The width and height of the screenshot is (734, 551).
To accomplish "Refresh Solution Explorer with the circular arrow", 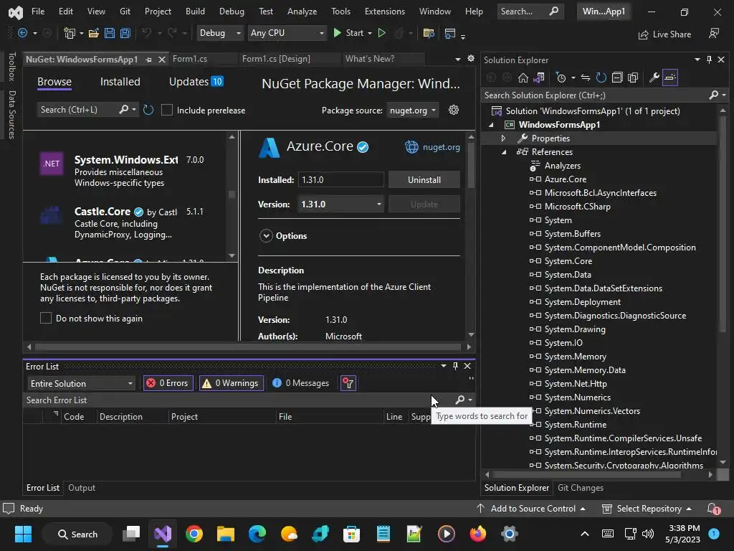I will pos(601,77).
